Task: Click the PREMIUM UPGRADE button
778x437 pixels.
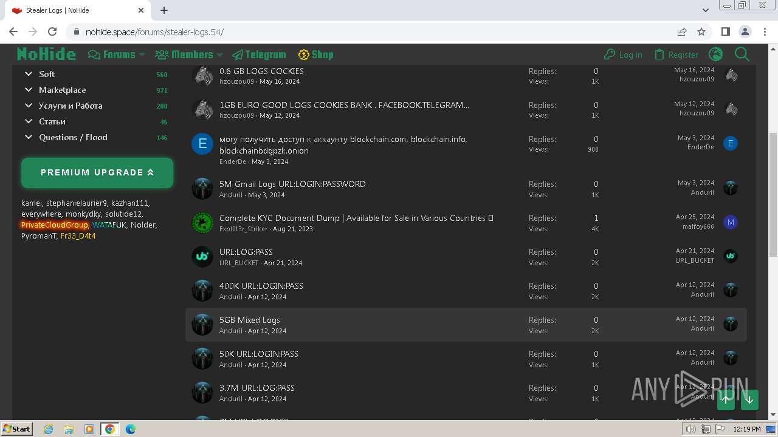Action: [x=97, y=172]
